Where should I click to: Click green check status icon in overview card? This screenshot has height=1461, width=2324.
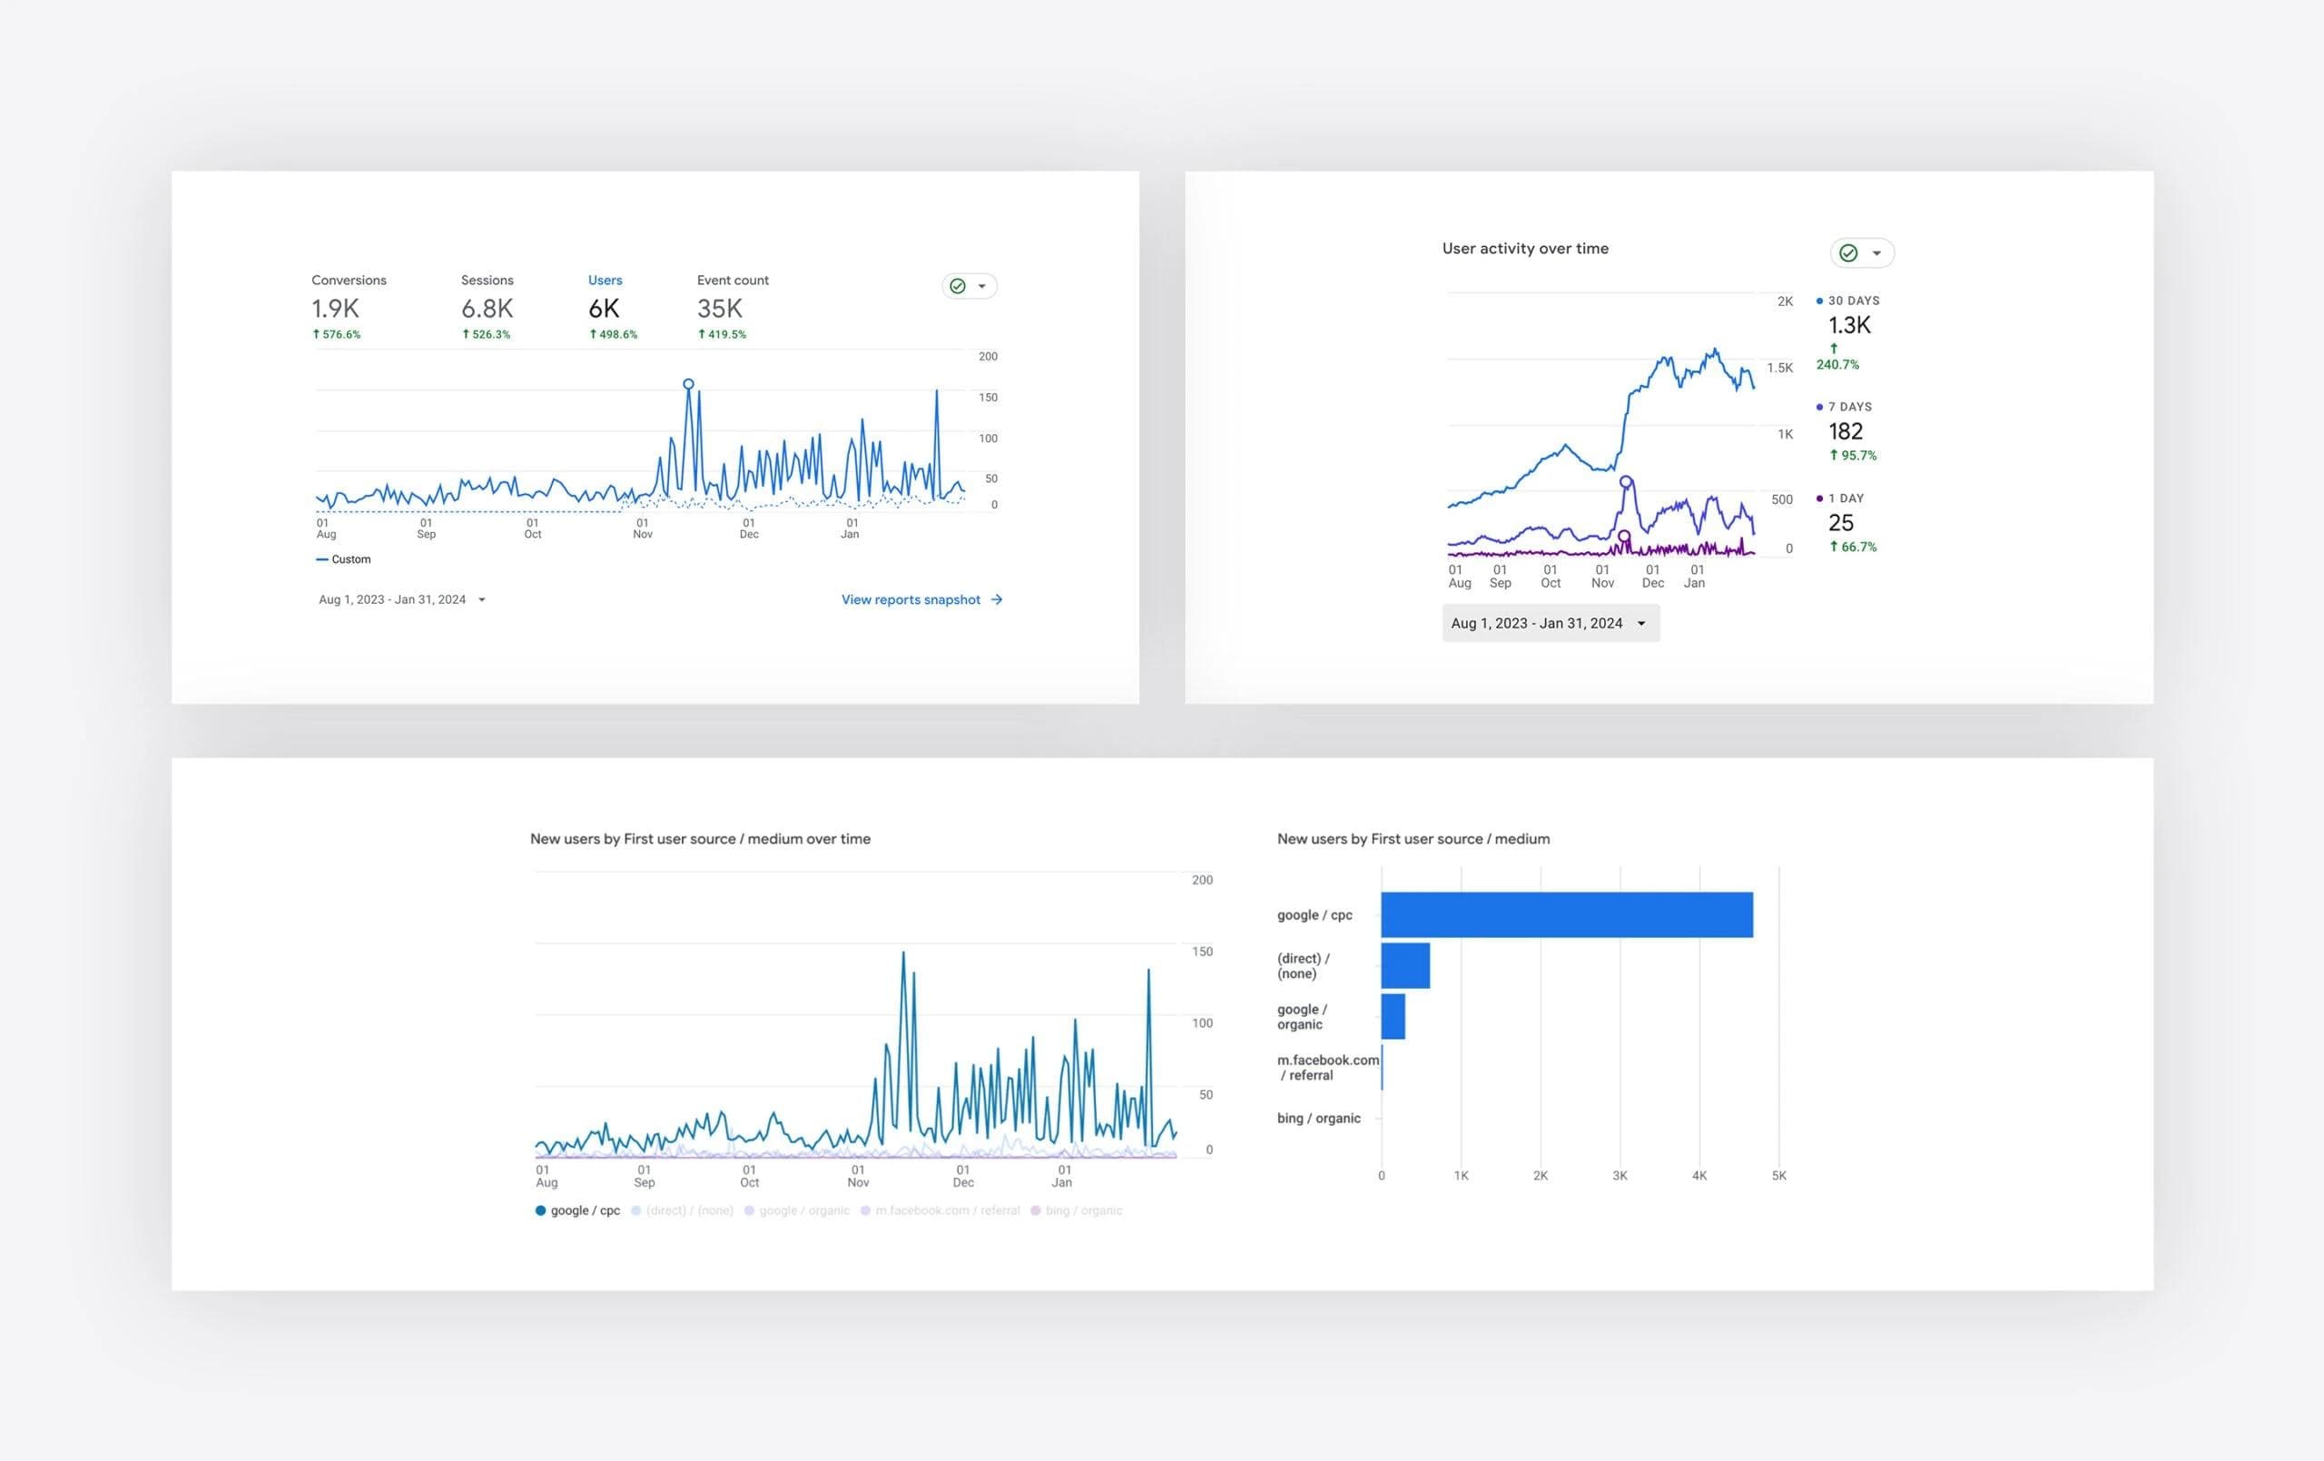pyautogui.click(x=958, y=286)
